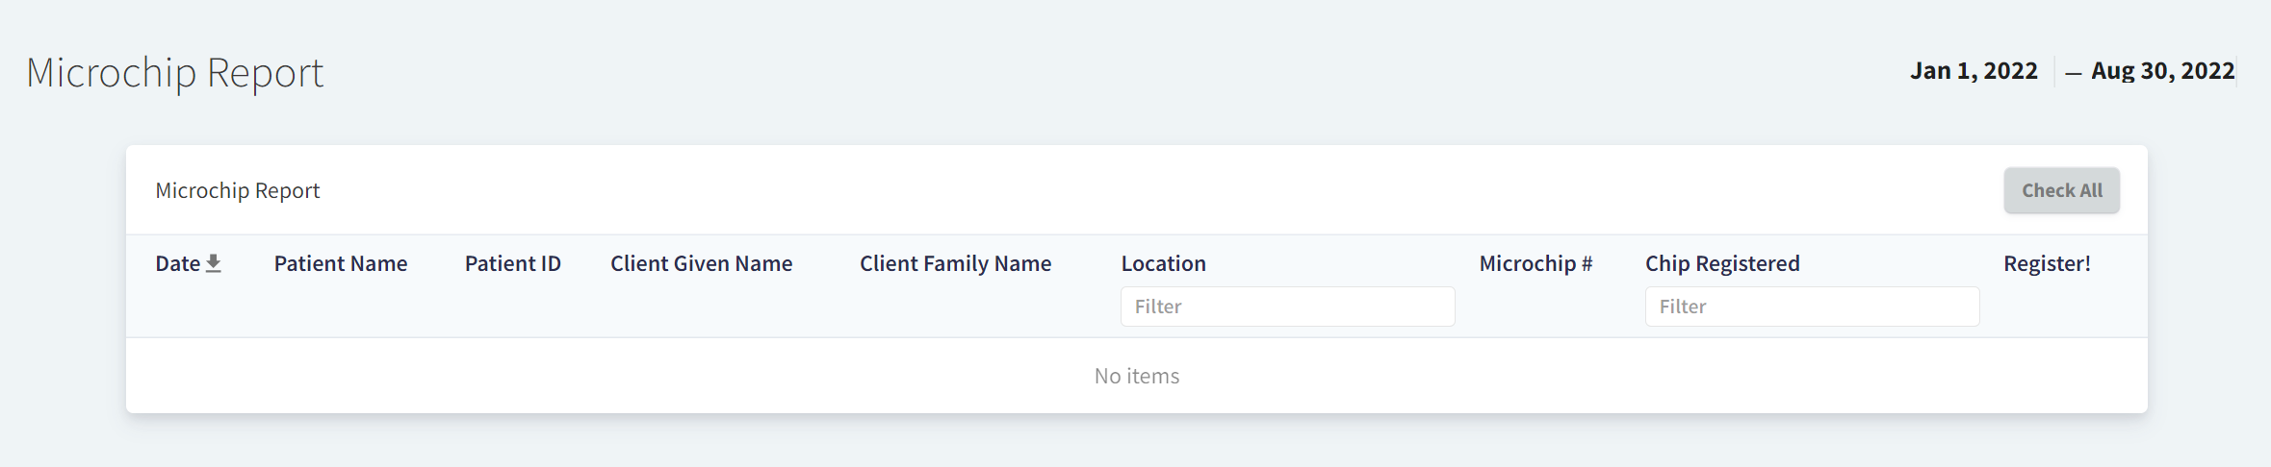The height and width of the screenshot is (467, 2271).
Task: Sort by the Patient Name column
Action: click(x=341, y=263)
